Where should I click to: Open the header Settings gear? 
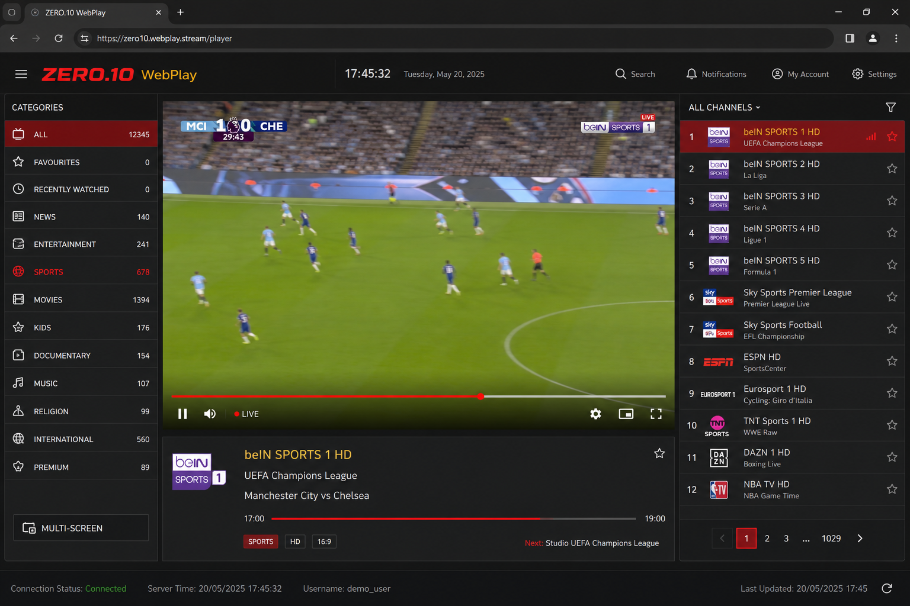tap(874, 74)
